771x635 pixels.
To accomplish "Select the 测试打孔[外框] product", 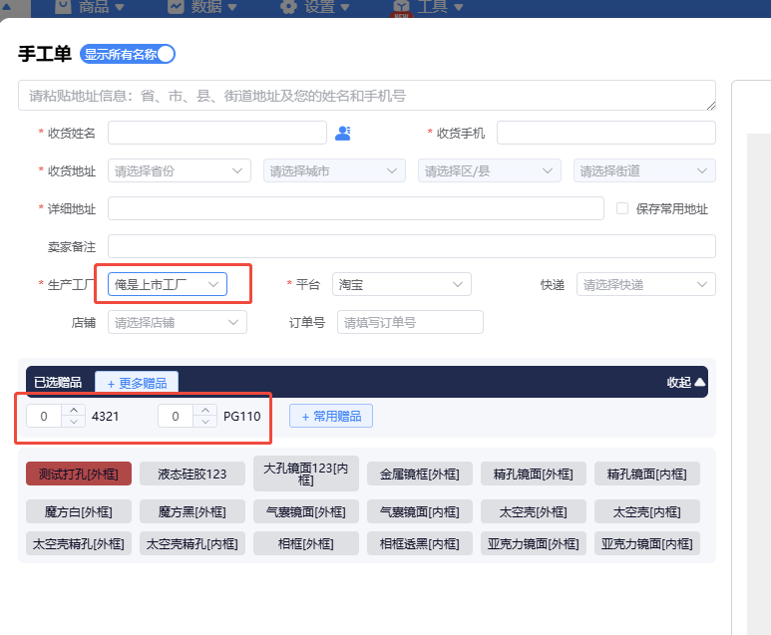I will [79, 474].
